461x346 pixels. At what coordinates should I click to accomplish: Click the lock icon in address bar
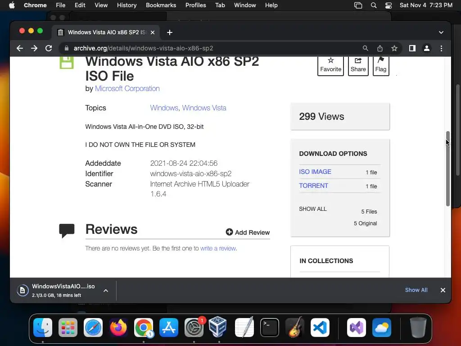tap(67, 48)
